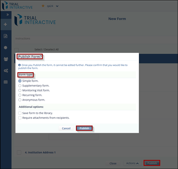Open the document icon in sidebar

(x=6, y=36)
